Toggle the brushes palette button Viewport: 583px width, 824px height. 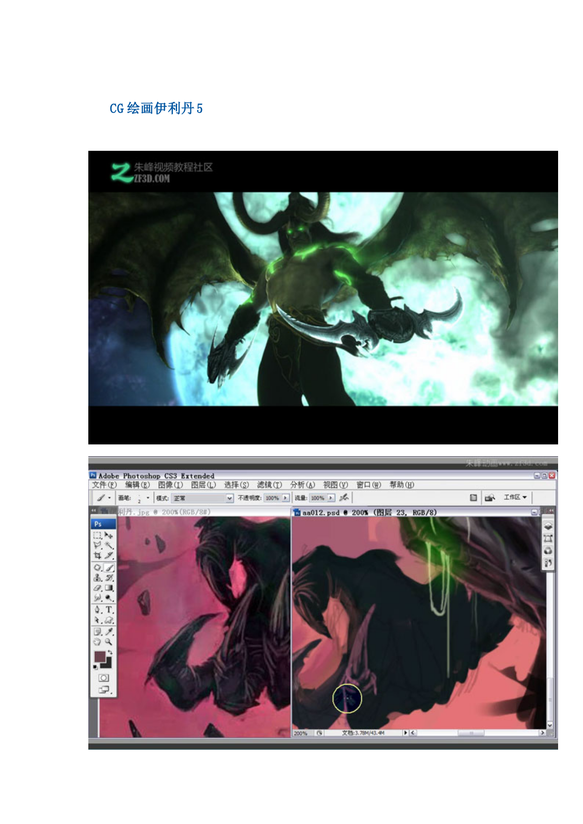(474, 498)
